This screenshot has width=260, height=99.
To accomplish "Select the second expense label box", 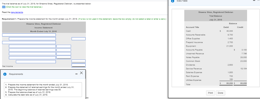I will point(32,50).
